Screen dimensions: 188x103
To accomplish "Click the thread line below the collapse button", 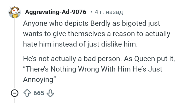I will pyautogui.click(x=15, y=100).
